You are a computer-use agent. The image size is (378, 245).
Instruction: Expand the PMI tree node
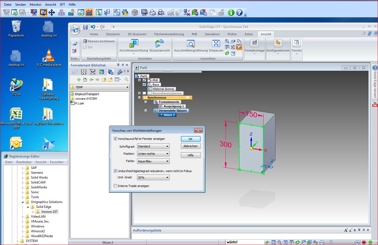(140, 80)
